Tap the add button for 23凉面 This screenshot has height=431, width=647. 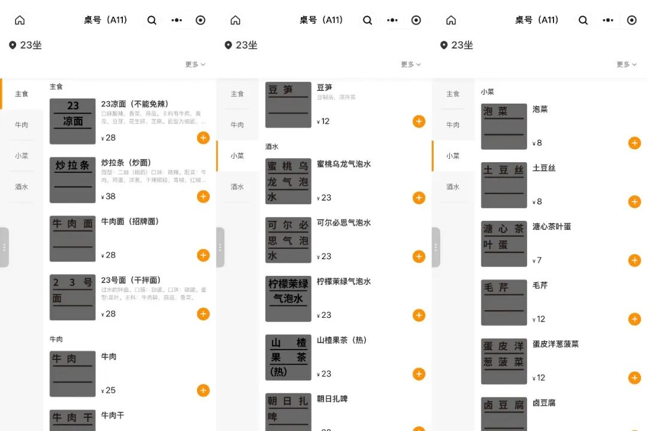coord(203,138)
